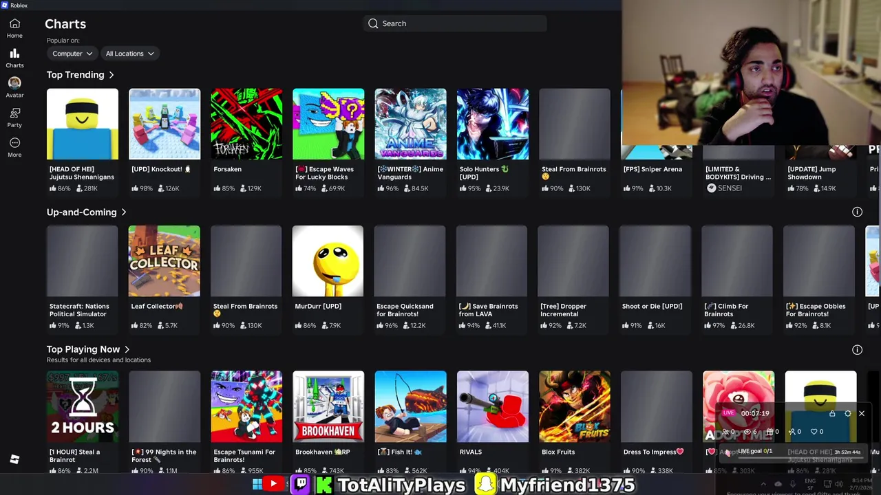Image resolution: width=881 pixels, height=495 pixels.
Task: Open the Top Trending section
Action: click(x=81, y=75)
